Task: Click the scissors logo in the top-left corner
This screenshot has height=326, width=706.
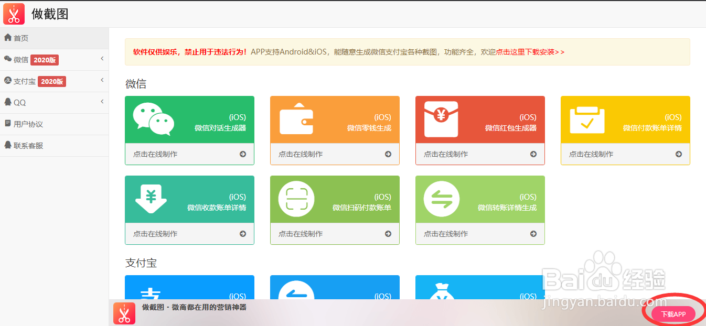Action: click(14, 13)
